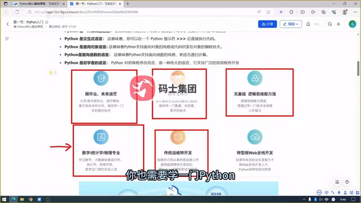
Task: Open browser collections icon
Action: tap(323, 12)
